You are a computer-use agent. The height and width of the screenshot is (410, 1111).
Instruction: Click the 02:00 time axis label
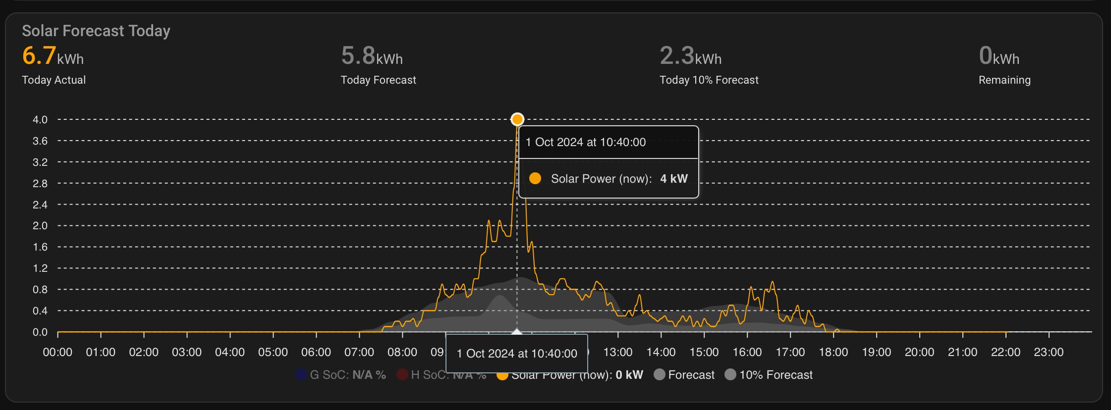(144, 352)
